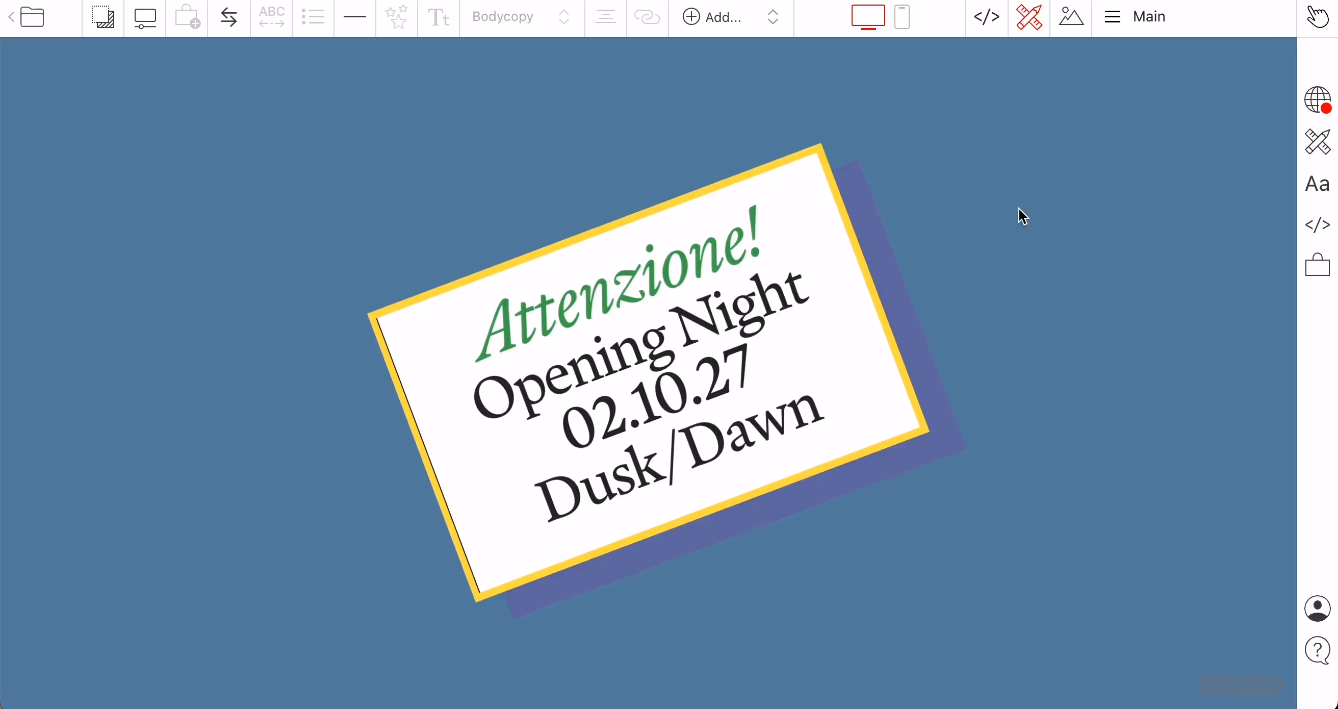The height and width of the screenshot is (709, 1338).
Task: Open the Aa typography panel
Action: click(1317, 184)
